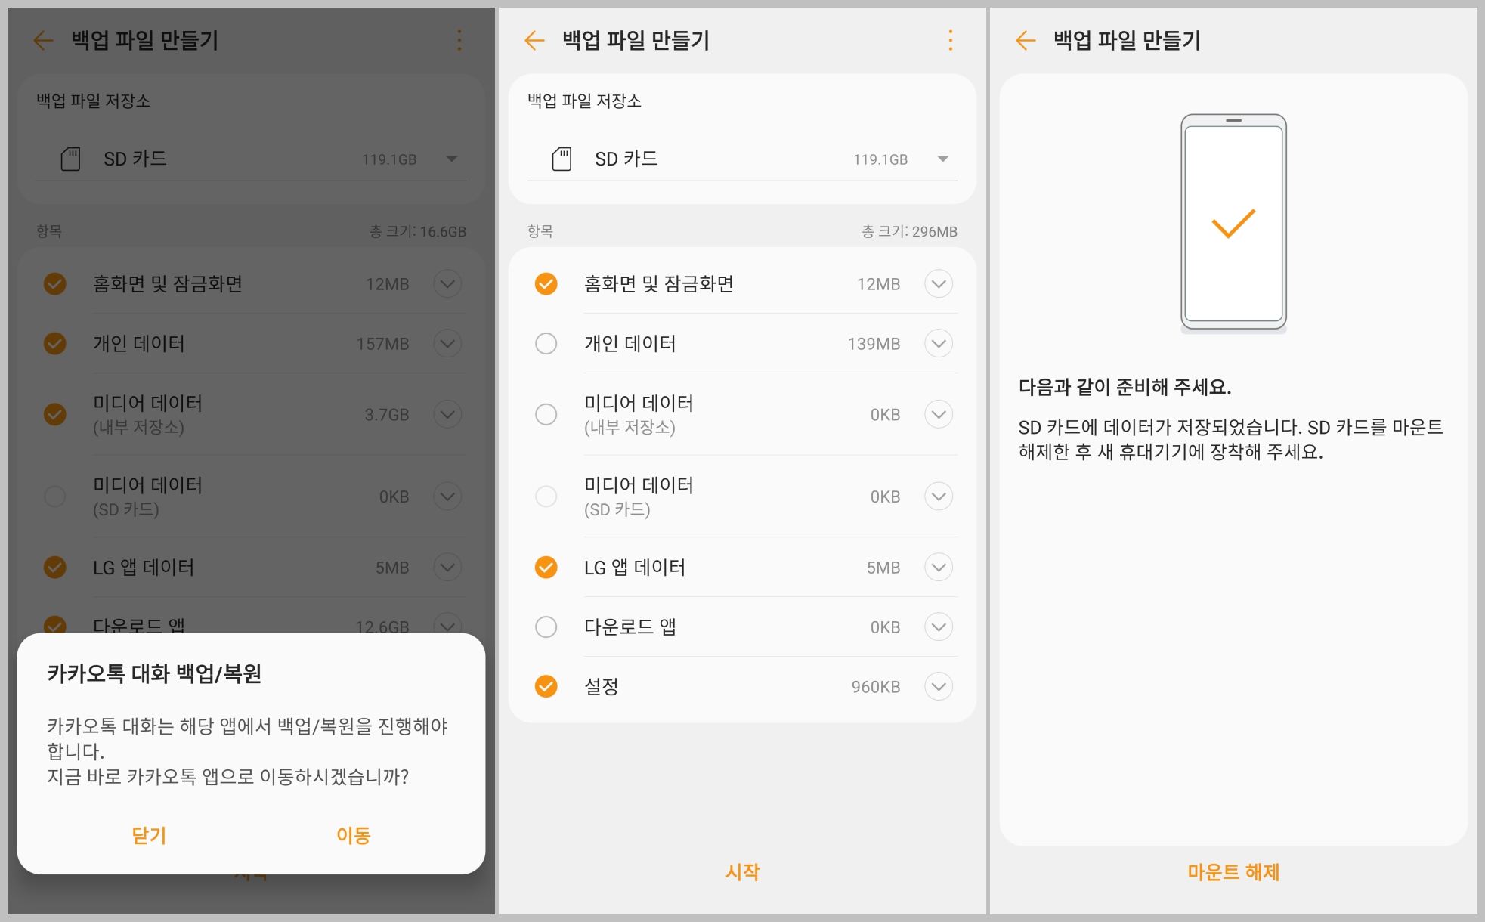Expand LG 앱 데이터 chevron in left screen
Image resolution: width=1485 pixels, height=922 pixels.
pos(447,568)
